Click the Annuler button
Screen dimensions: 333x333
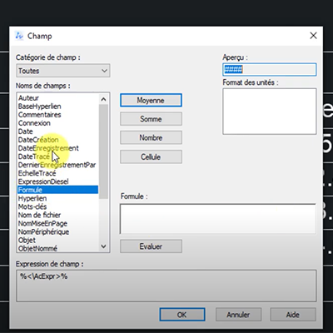[x=238, y=315]
